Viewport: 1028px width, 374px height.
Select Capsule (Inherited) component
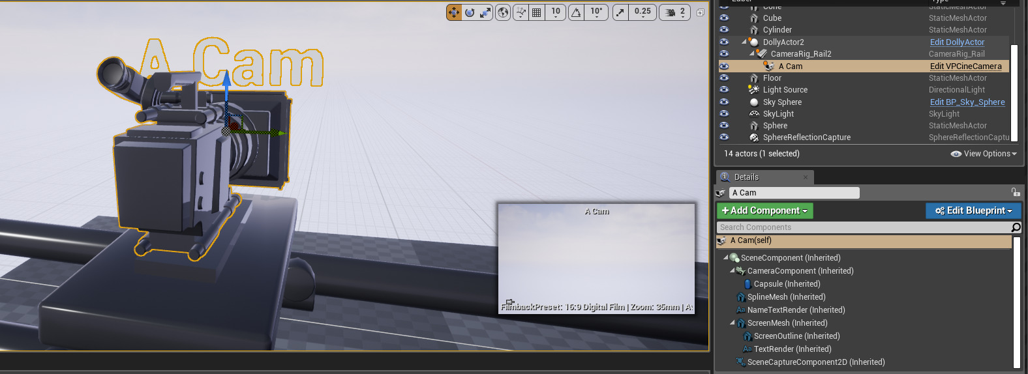click(787, 284)
